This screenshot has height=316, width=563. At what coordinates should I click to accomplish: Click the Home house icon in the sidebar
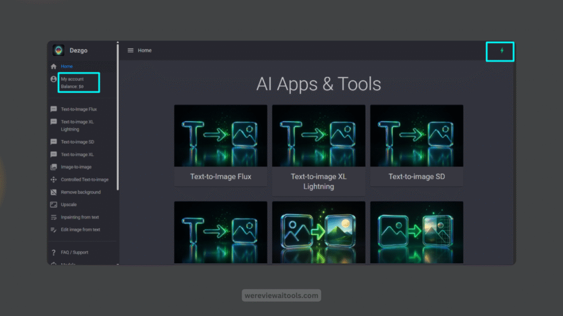(53, 66)
